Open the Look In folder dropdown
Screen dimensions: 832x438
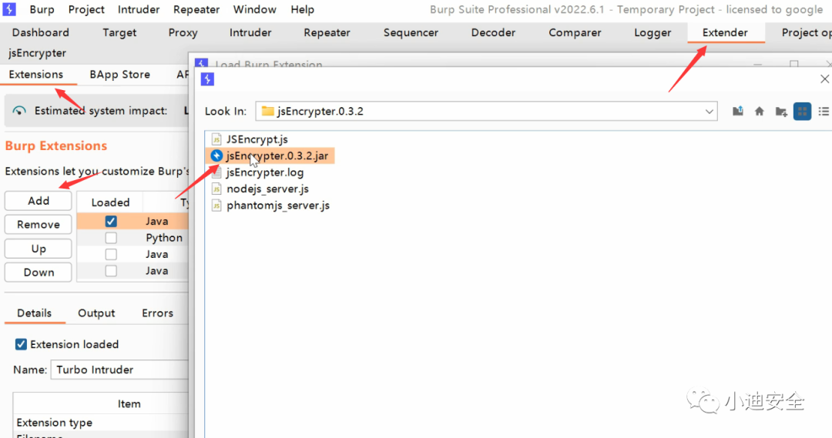(x=709, y=112)
